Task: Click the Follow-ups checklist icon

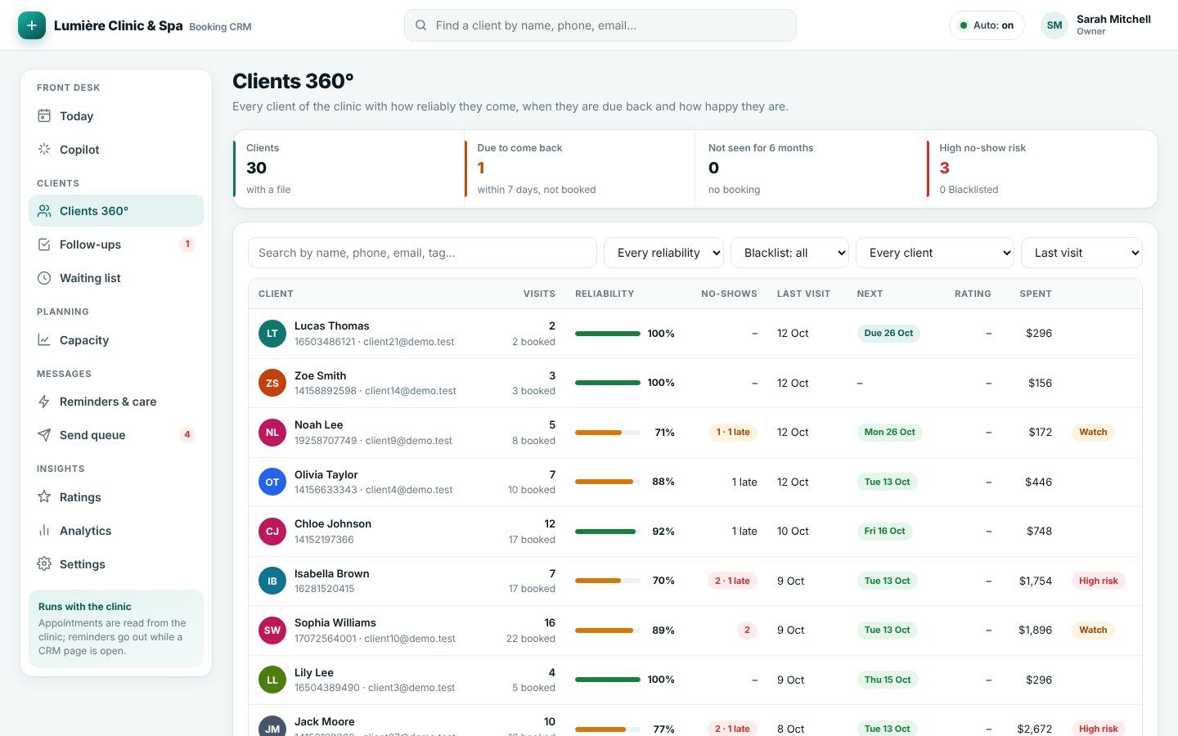Action: 44,245
